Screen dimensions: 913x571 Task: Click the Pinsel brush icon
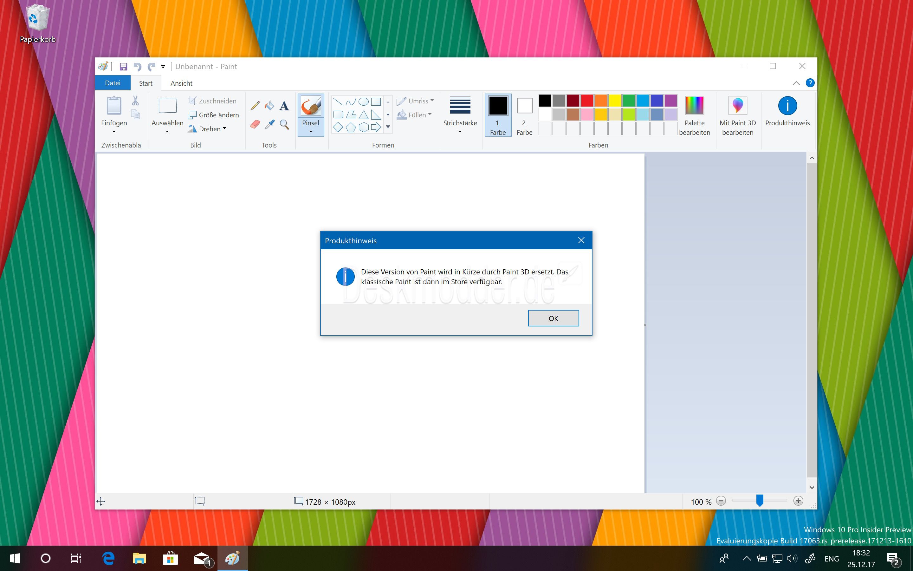coord(310,106)
